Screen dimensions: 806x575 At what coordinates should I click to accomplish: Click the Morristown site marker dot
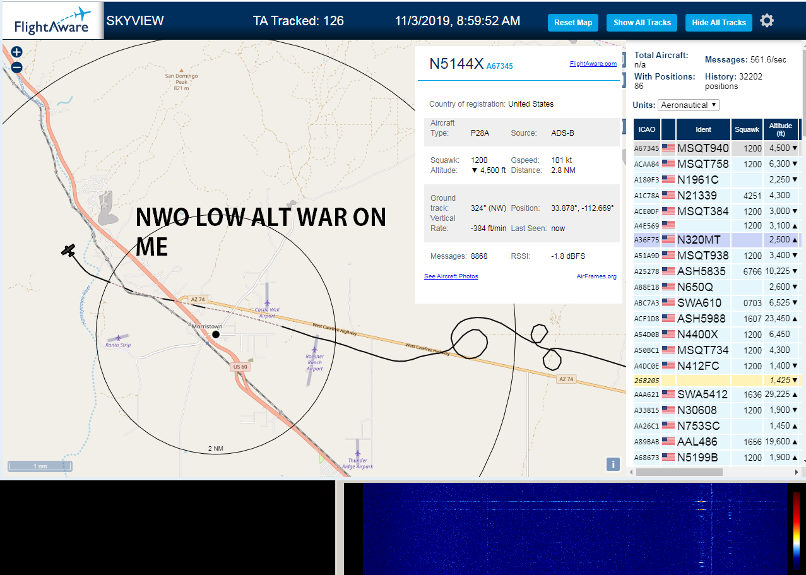click(216, 334)
